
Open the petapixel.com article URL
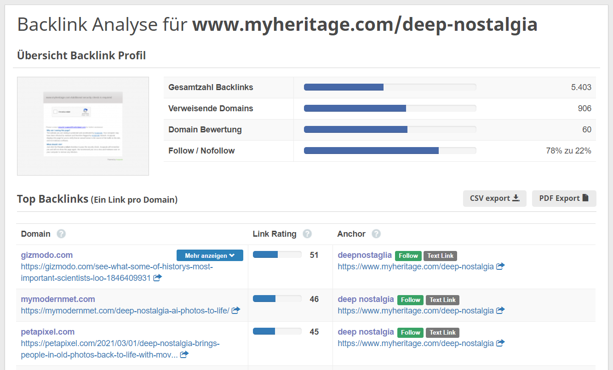120,349
